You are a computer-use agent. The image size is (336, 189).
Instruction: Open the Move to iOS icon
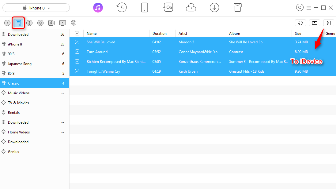click(168, 7)
